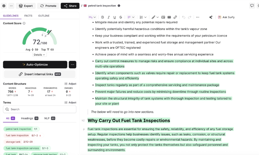Click info icon beside petrol tank inspection title

point(119,6)
